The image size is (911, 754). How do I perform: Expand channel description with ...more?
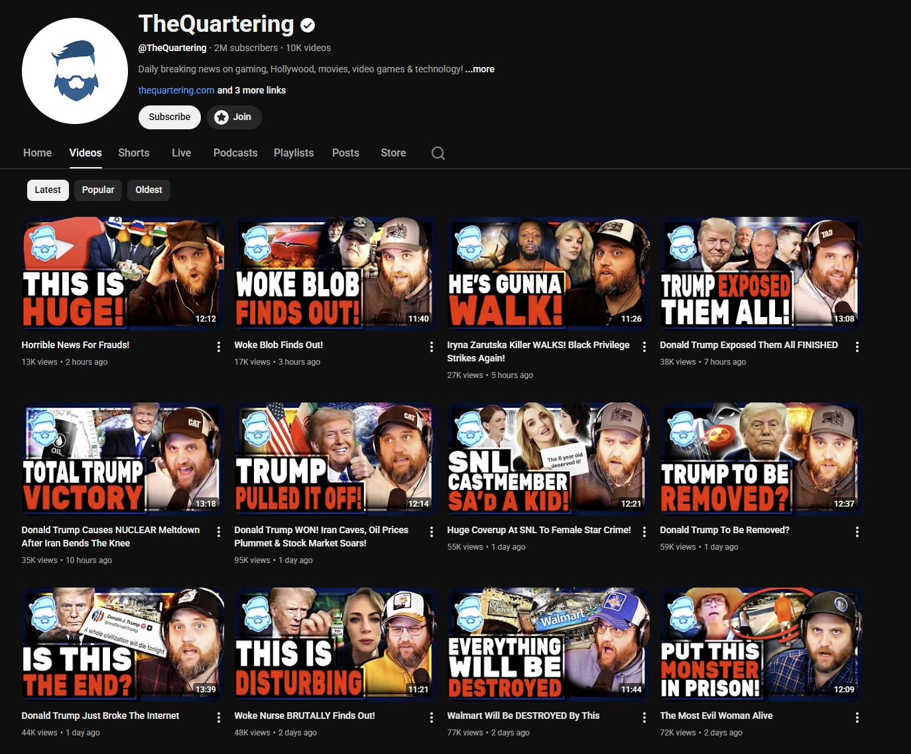[x=479, y=69]
